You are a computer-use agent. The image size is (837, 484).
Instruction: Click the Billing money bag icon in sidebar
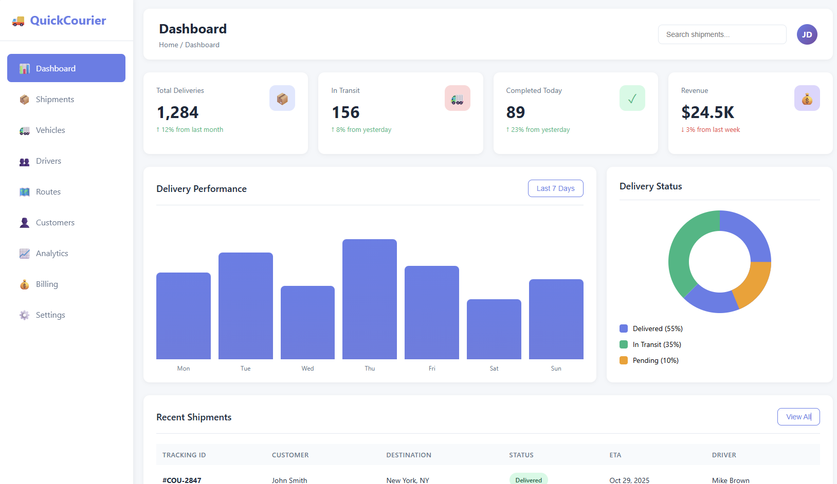click(x=24, y=284)
